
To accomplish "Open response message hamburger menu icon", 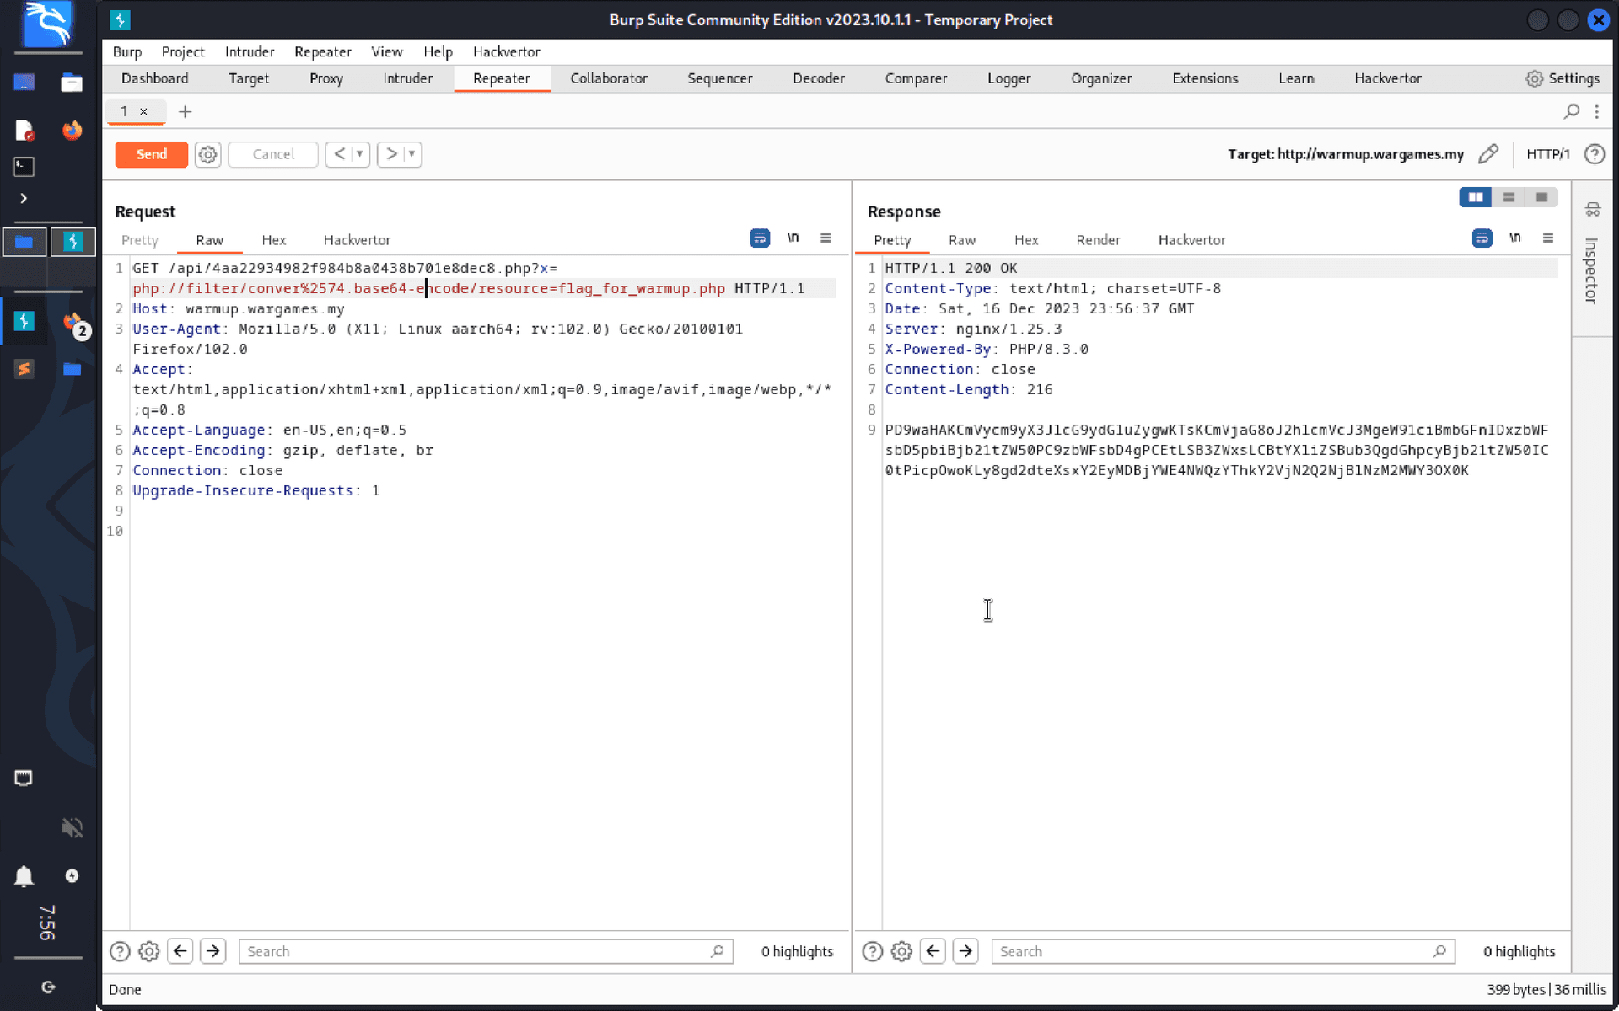I will [1547, 238].
